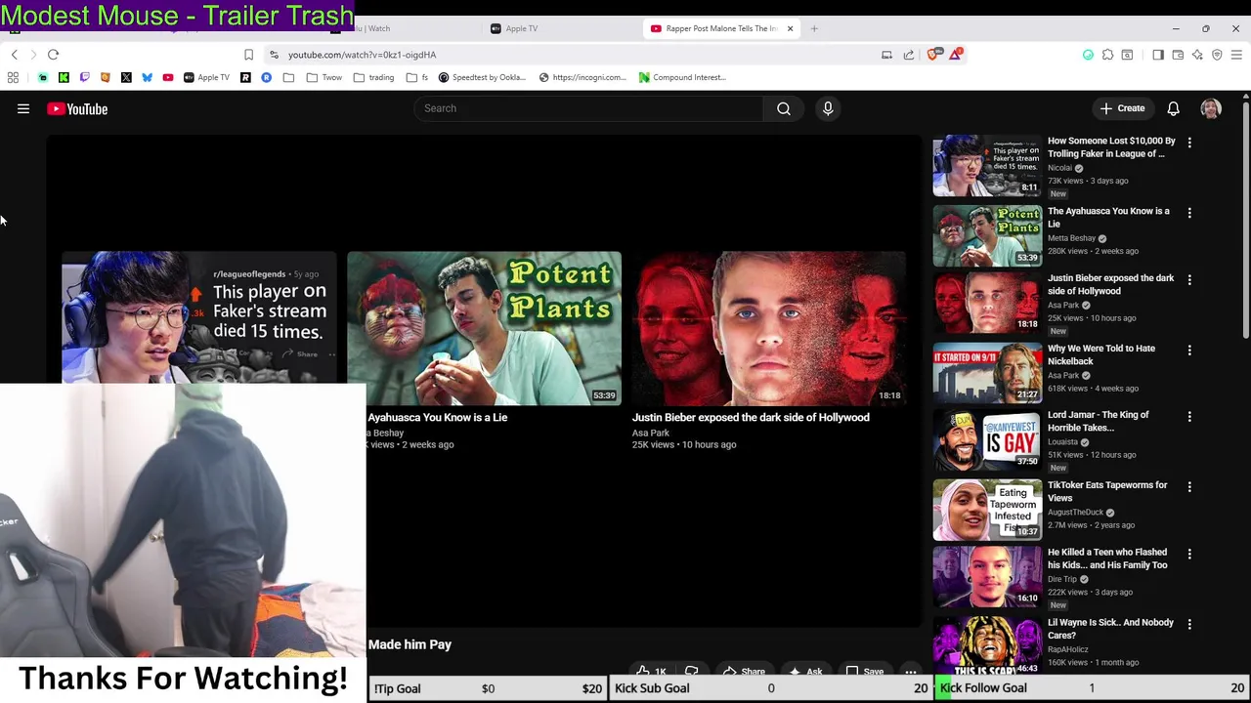This screenshot has height=703, width=1251.
Task: Click the Share button under the video
Action: click(744, 671)
